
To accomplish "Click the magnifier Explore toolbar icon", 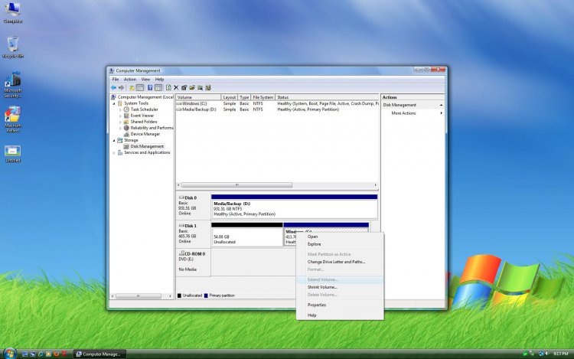I will (200, 88).
